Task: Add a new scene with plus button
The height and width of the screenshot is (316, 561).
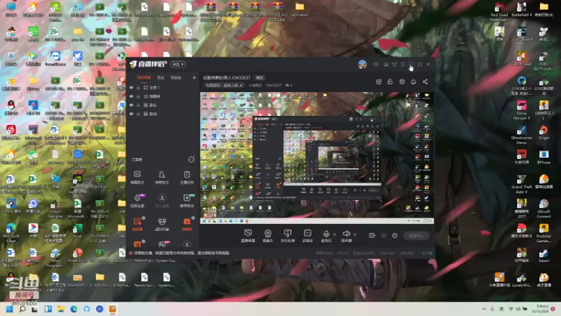Action: pos(194,77)
